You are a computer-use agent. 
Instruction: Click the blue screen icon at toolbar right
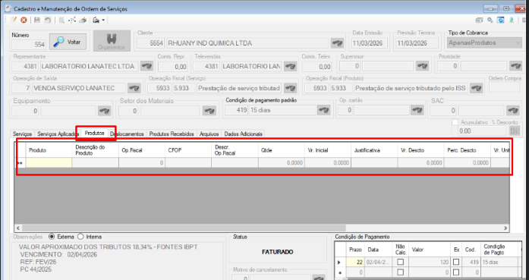501,20
